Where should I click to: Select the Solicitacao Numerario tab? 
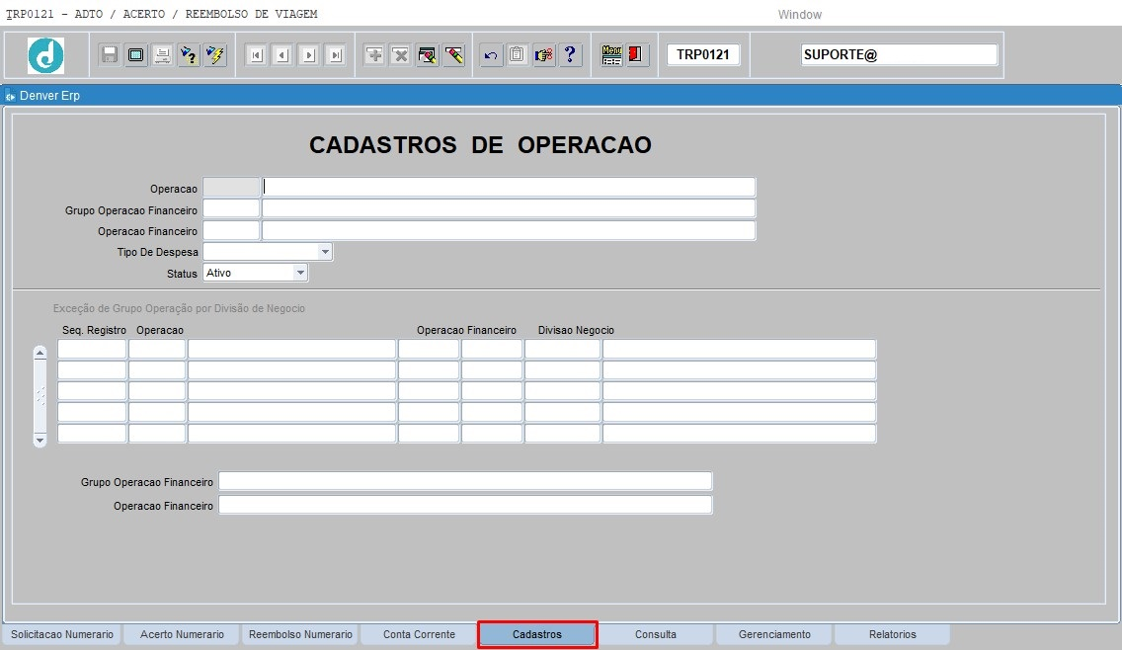(62, 634)
